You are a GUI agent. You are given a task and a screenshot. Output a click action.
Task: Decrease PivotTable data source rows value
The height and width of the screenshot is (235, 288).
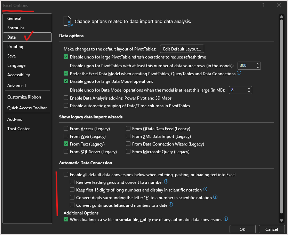258,68
